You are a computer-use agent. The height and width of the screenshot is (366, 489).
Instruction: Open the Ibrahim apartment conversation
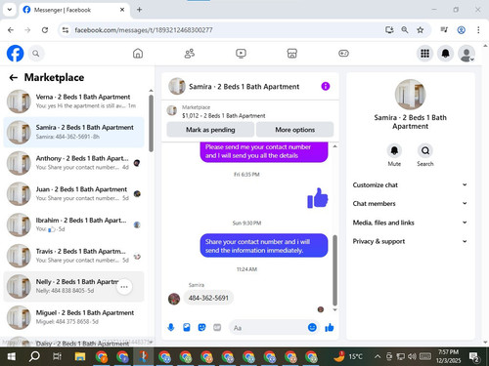pyautogui.click(x=74, y=224)
